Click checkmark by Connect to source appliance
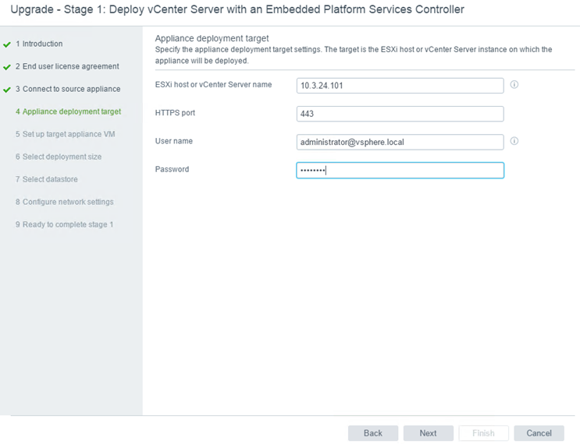580x448 pixels. pos(7,90)
